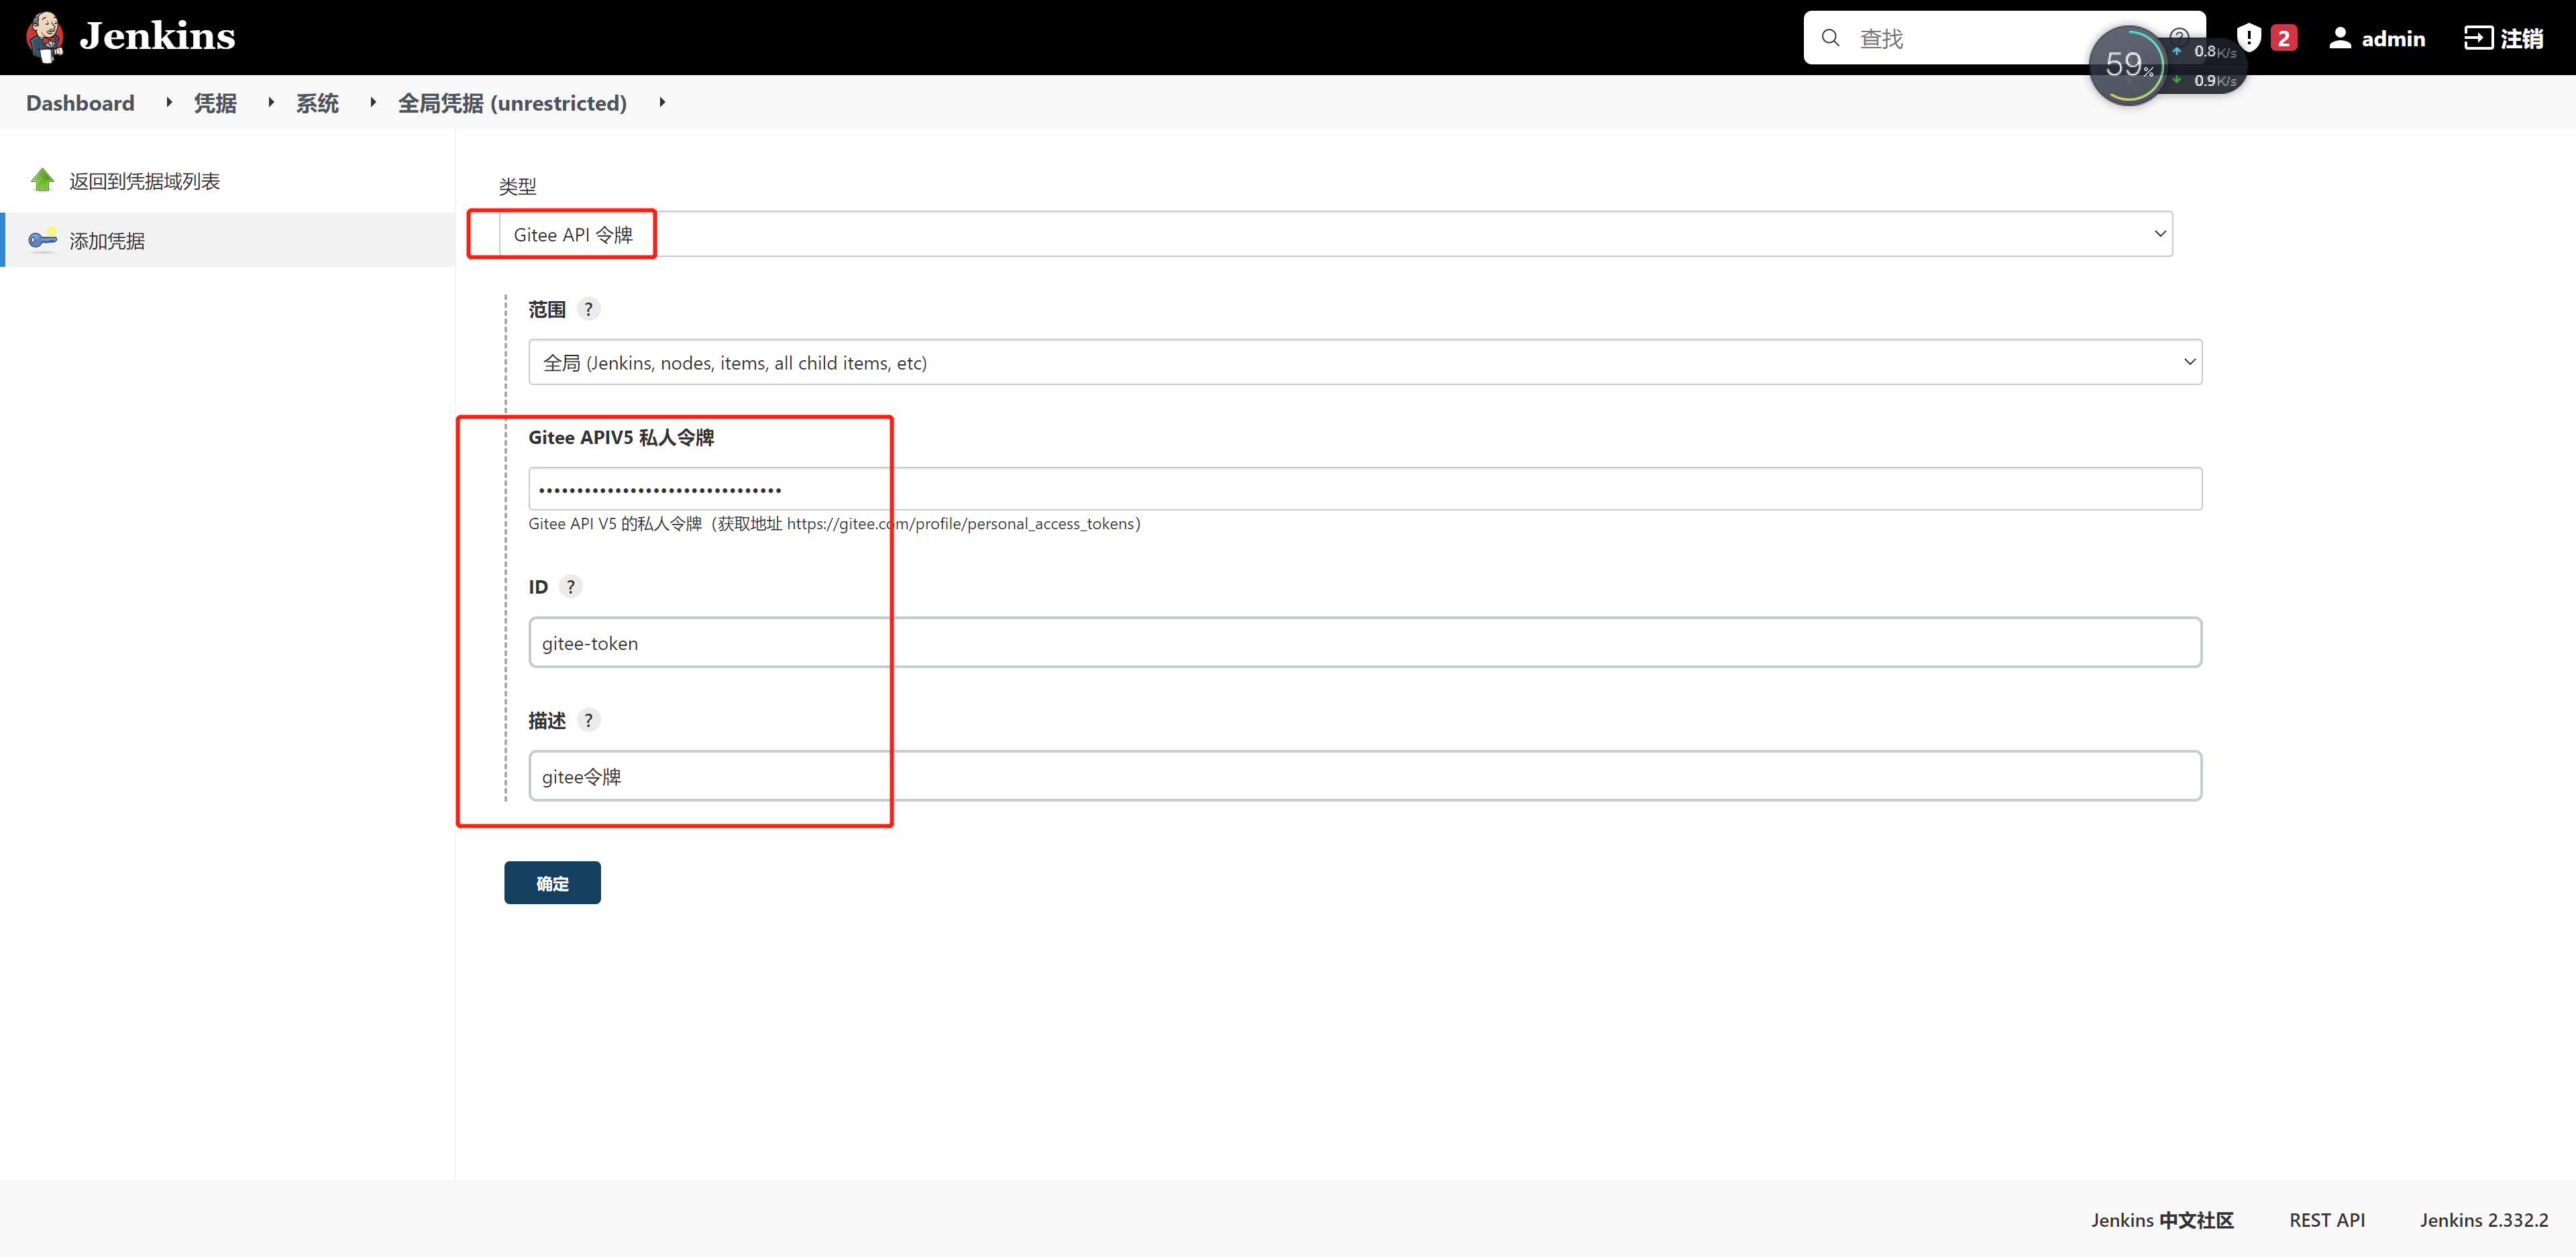Click the 确定 confirm button

552,883
